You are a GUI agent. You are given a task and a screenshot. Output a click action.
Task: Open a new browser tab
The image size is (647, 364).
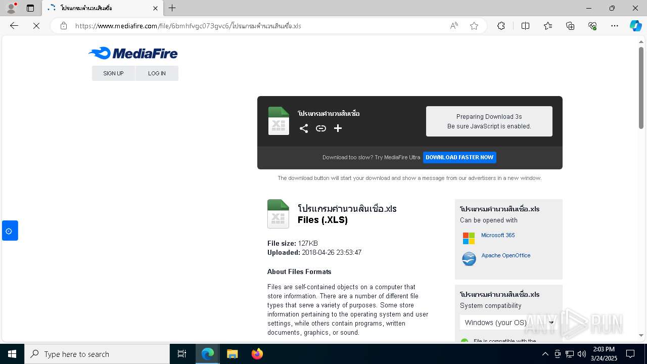[172, 8]
